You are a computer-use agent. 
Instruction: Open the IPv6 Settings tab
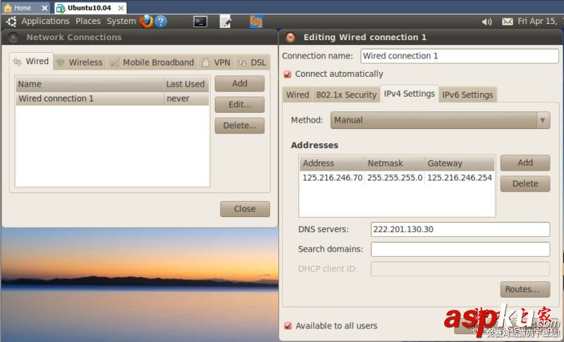(467, 95)
